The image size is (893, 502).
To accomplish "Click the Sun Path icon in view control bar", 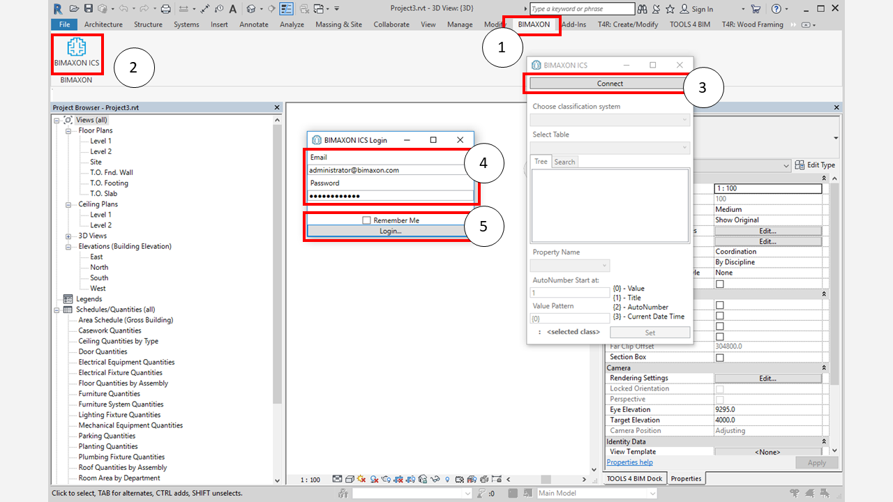I will click(x=361, y=480).
